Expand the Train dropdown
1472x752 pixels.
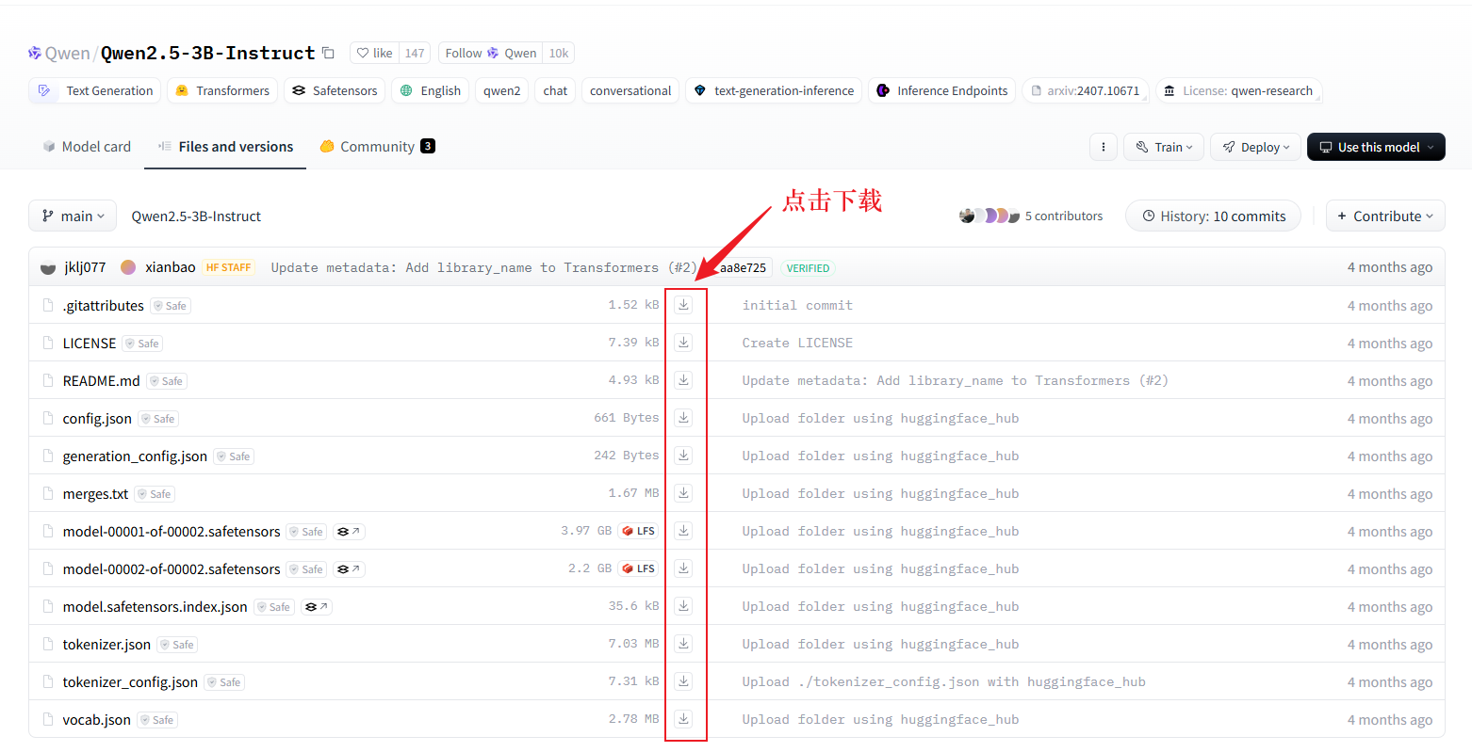click(x=1164, y=147)
